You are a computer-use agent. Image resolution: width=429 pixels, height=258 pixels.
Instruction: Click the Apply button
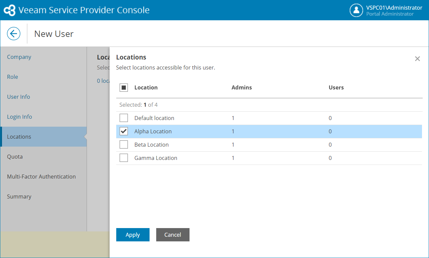(x=133, y=235)
